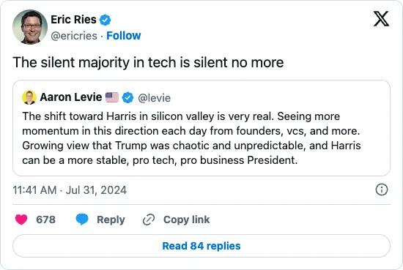Click the blue reply bubble icon
Screen dimensions: 403x270
point(82,220)
